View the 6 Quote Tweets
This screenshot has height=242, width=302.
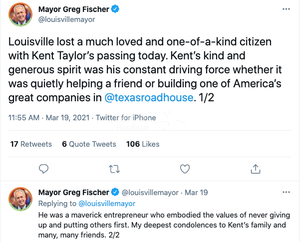(89, 144)
